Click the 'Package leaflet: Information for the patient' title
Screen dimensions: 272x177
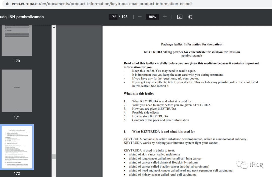click(192, 44)
